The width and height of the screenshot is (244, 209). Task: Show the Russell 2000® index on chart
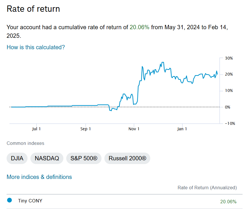click(127, 158)
